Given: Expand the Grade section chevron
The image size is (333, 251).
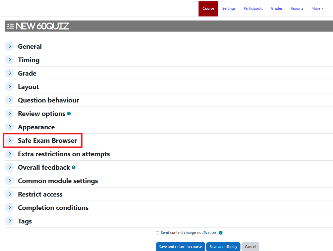Looking at the screenshot, I should (x=9, y=73).
